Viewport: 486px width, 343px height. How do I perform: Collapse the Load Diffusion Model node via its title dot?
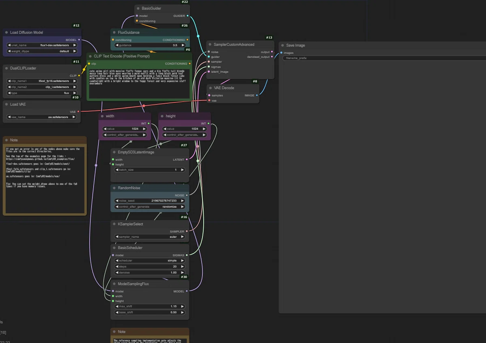coord(6,32)
